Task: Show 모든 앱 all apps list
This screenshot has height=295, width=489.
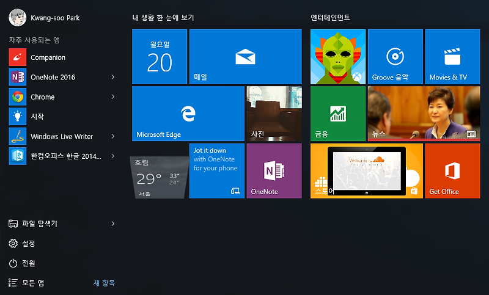Action: click(x=26, y=283)
